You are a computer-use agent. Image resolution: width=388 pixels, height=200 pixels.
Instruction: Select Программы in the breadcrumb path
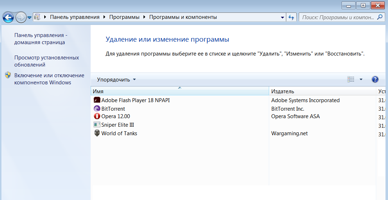point(124,17)
